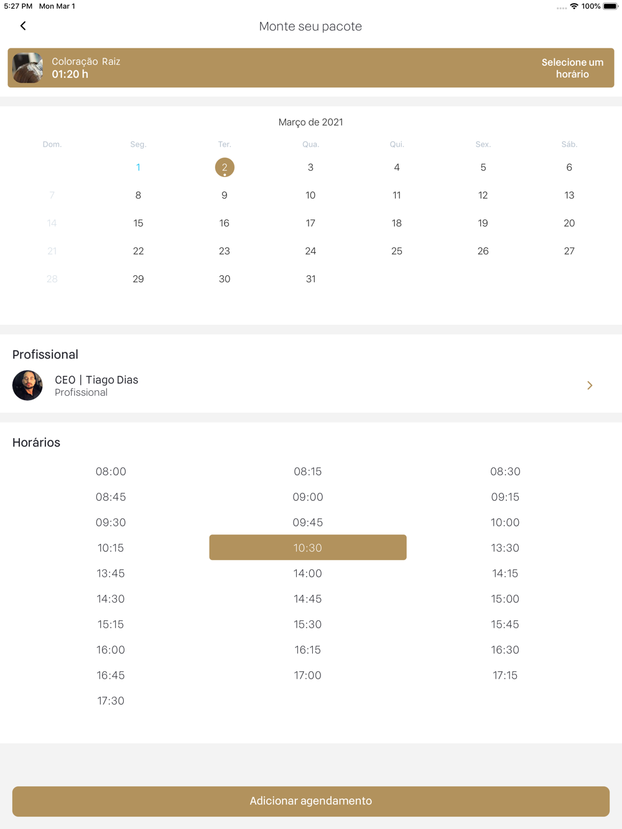The image size is (622, 829).
Task: Open the Coloração Raiz service thumbnail
Action: coord(28,68)
